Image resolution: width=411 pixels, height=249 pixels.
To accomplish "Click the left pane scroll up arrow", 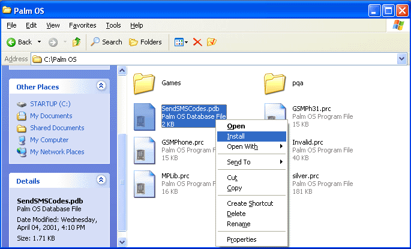I will (x=122, y=71).
